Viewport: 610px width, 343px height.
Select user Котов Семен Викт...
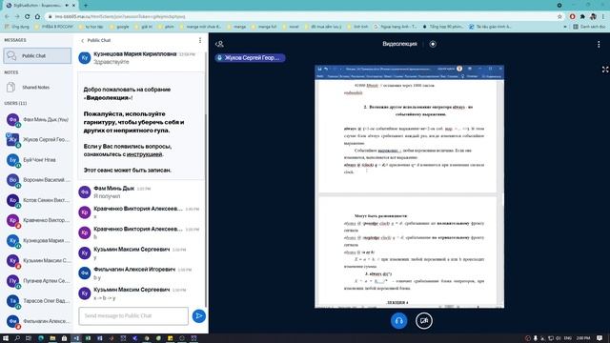pyautogui.click(x=38, y=200)
